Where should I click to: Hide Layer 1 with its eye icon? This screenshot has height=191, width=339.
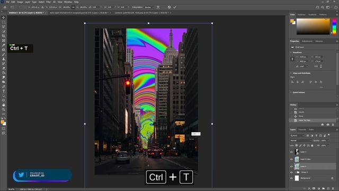[x=291, y=152]
